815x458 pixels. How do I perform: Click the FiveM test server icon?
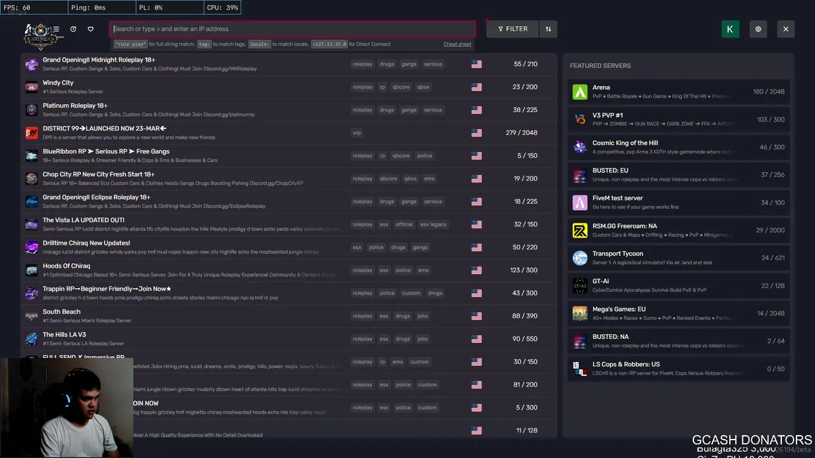(579, 202)
